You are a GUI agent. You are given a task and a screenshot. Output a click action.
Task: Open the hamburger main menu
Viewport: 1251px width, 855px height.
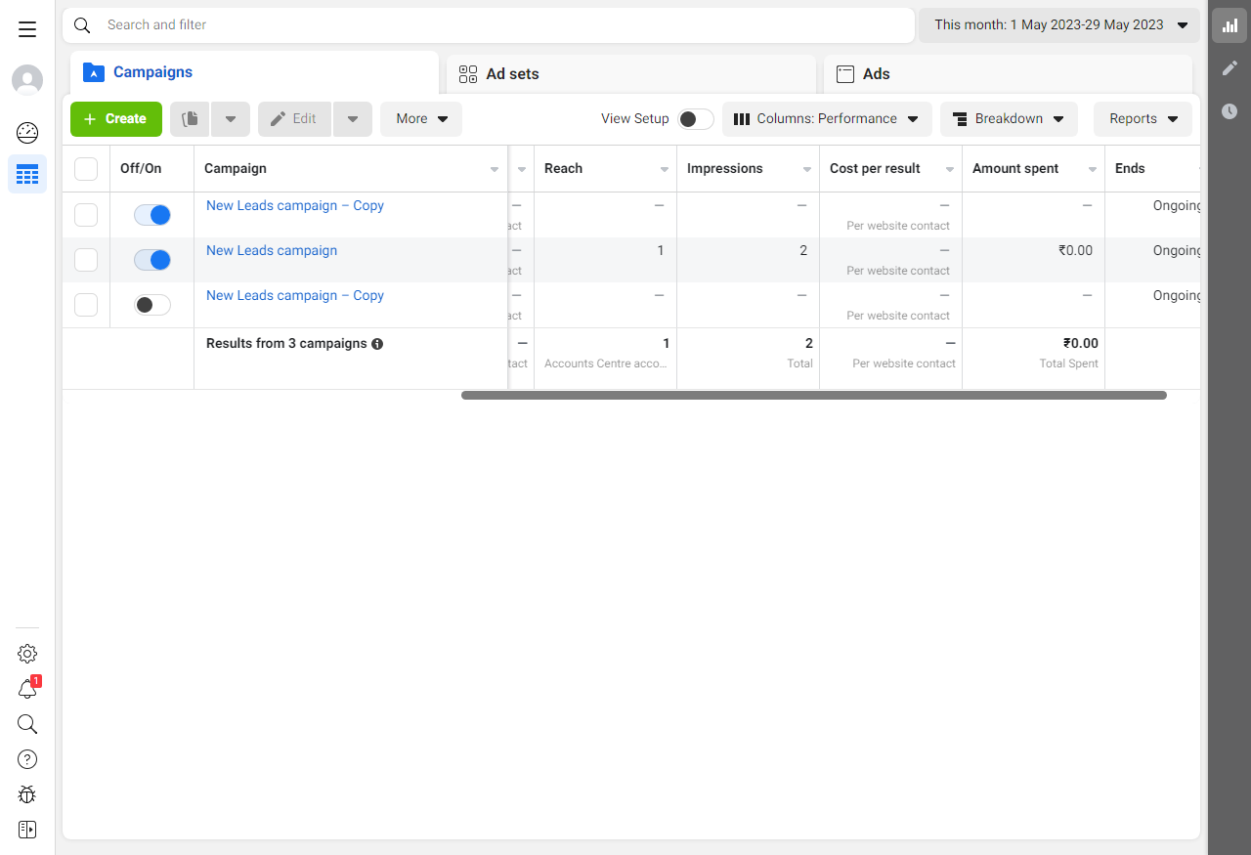[27, 29]
